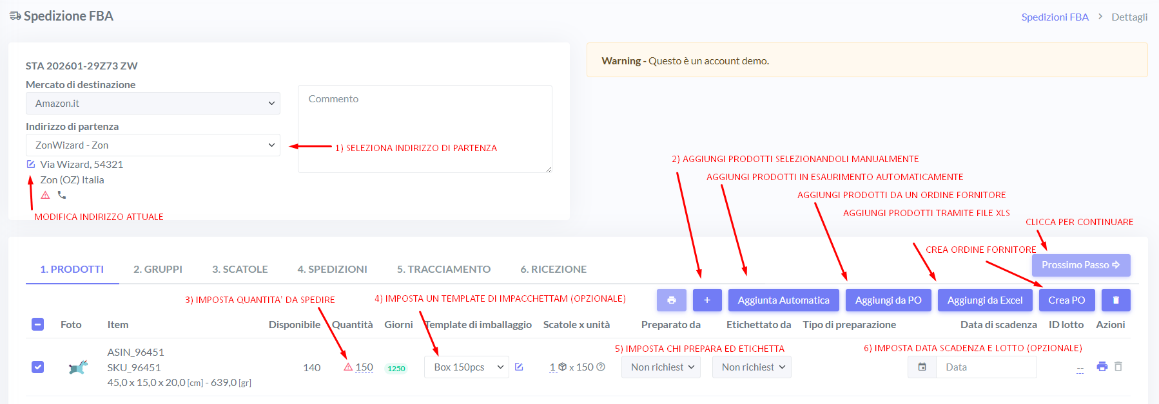Print labels for the SKU_96451 row
Image resolution: width=1159 pixels, height=404 pixels.
click(1102, 367)
